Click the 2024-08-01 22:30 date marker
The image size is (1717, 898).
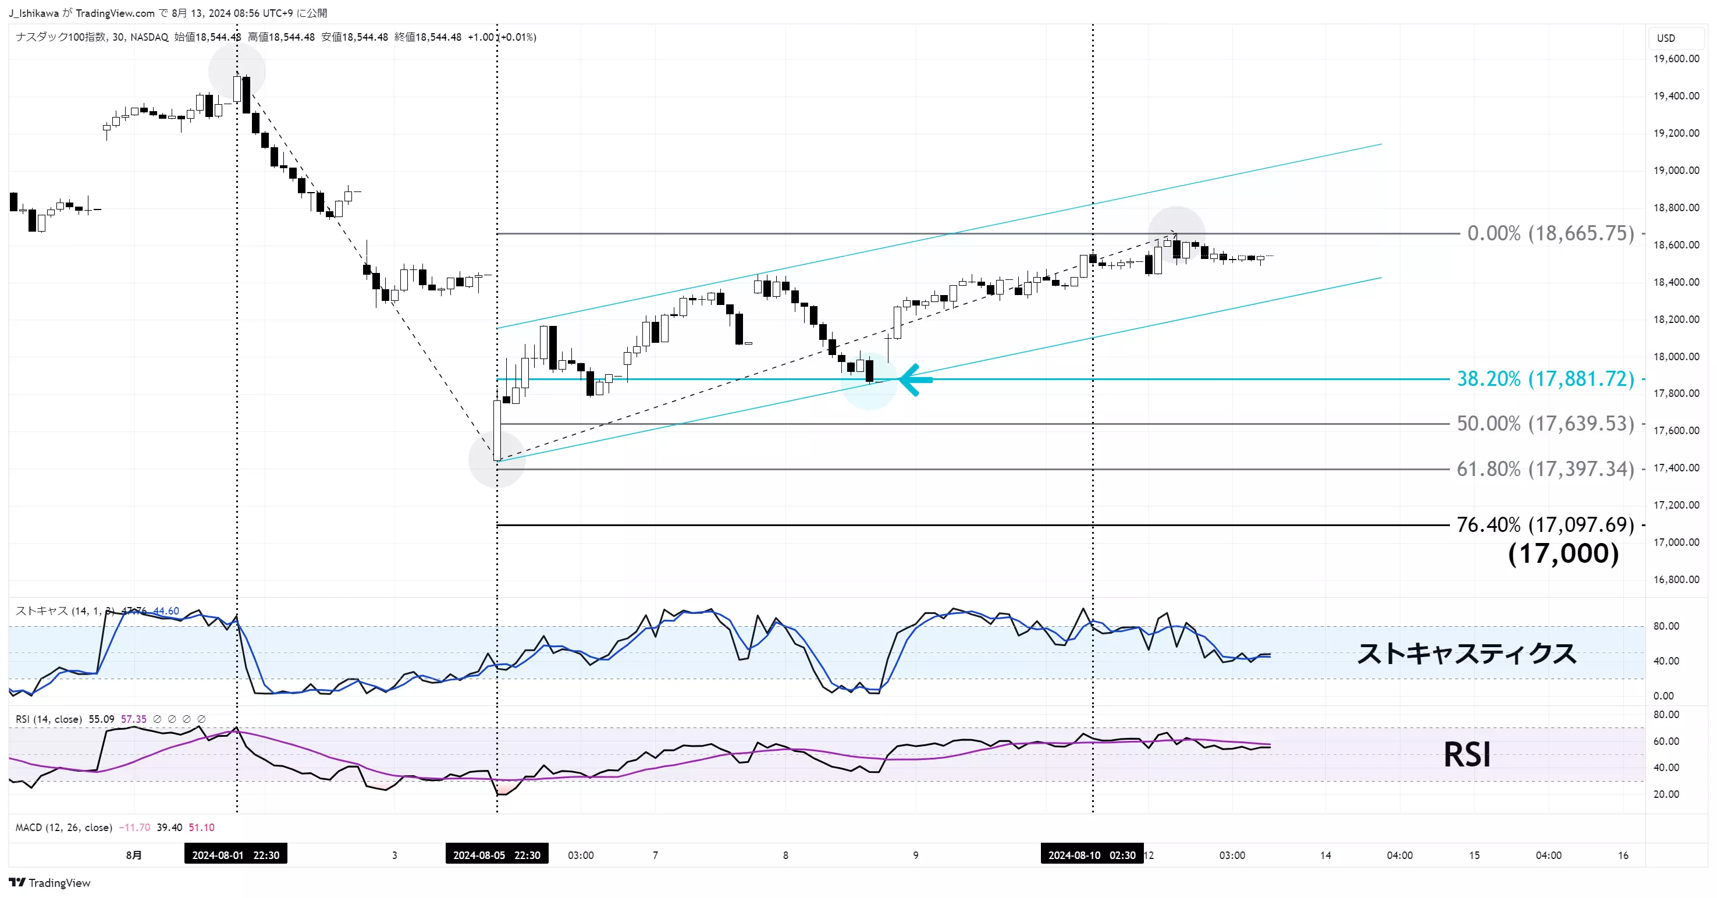pos(236,855)
